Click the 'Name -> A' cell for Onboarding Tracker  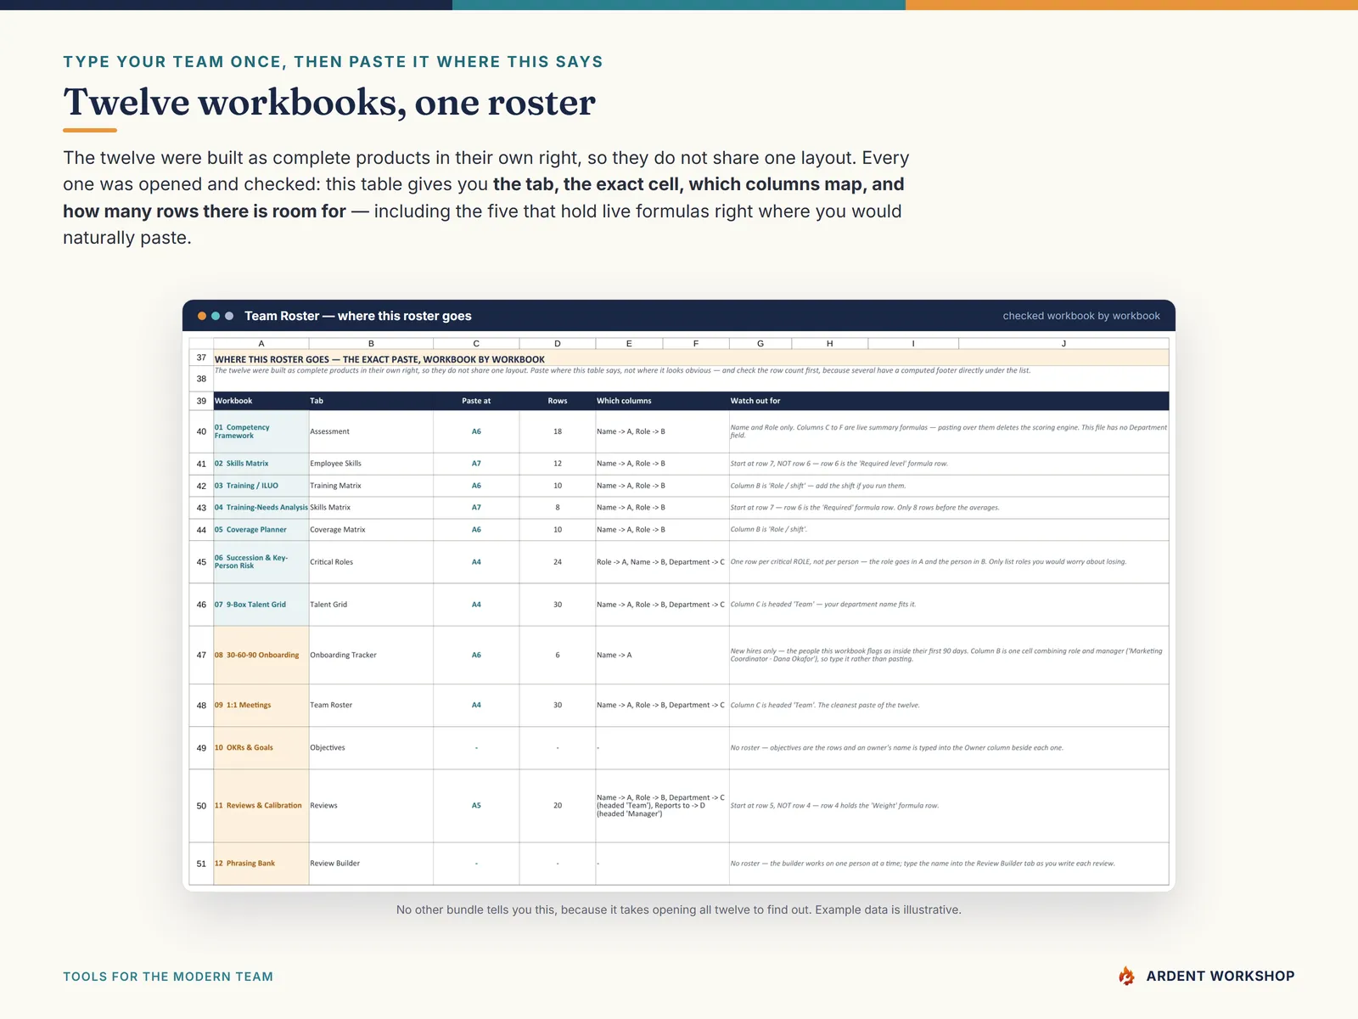pyautogui.click(x=662, y=655)
